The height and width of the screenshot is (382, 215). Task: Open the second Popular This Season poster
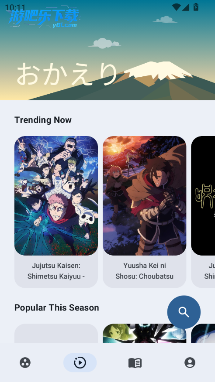[145, 334]
